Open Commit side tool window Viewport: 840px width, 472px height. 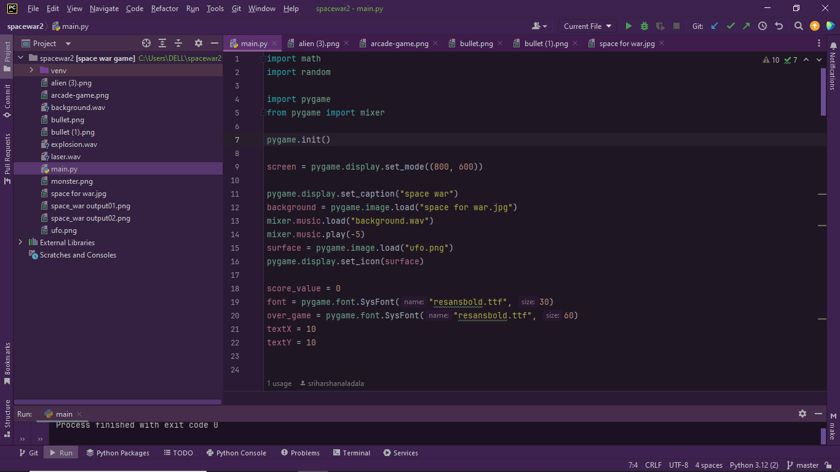7,101
